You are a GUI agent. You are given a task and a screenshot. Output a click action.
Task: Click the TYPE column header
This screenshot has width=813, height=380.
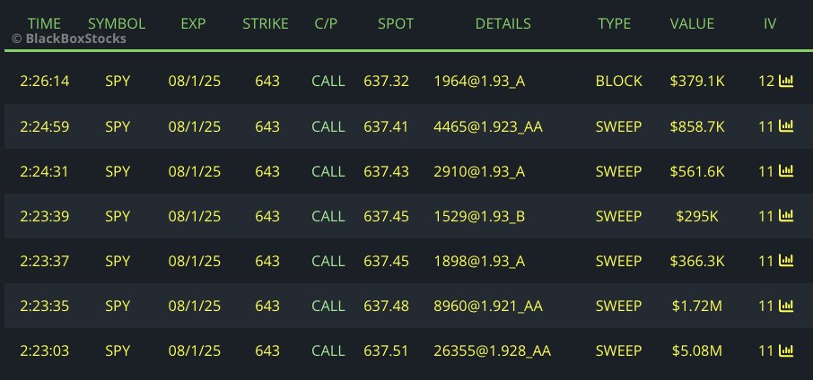(615, 23)
